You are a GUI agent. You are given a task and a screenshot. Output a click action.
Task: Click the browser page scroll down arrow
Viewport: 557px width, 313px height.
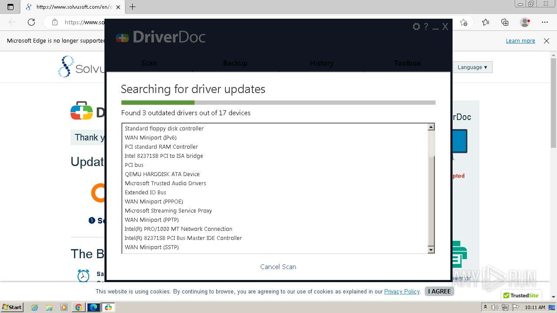coord(553,297)
